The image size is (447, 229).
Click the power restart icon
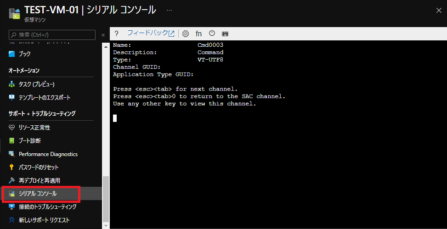(212, 33)
